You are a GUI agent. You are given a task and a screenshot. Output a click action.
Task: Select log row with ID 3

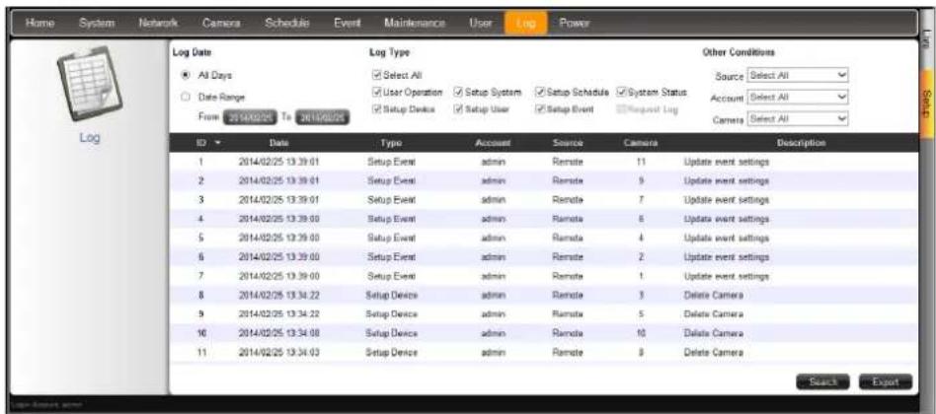coord(543,199)
